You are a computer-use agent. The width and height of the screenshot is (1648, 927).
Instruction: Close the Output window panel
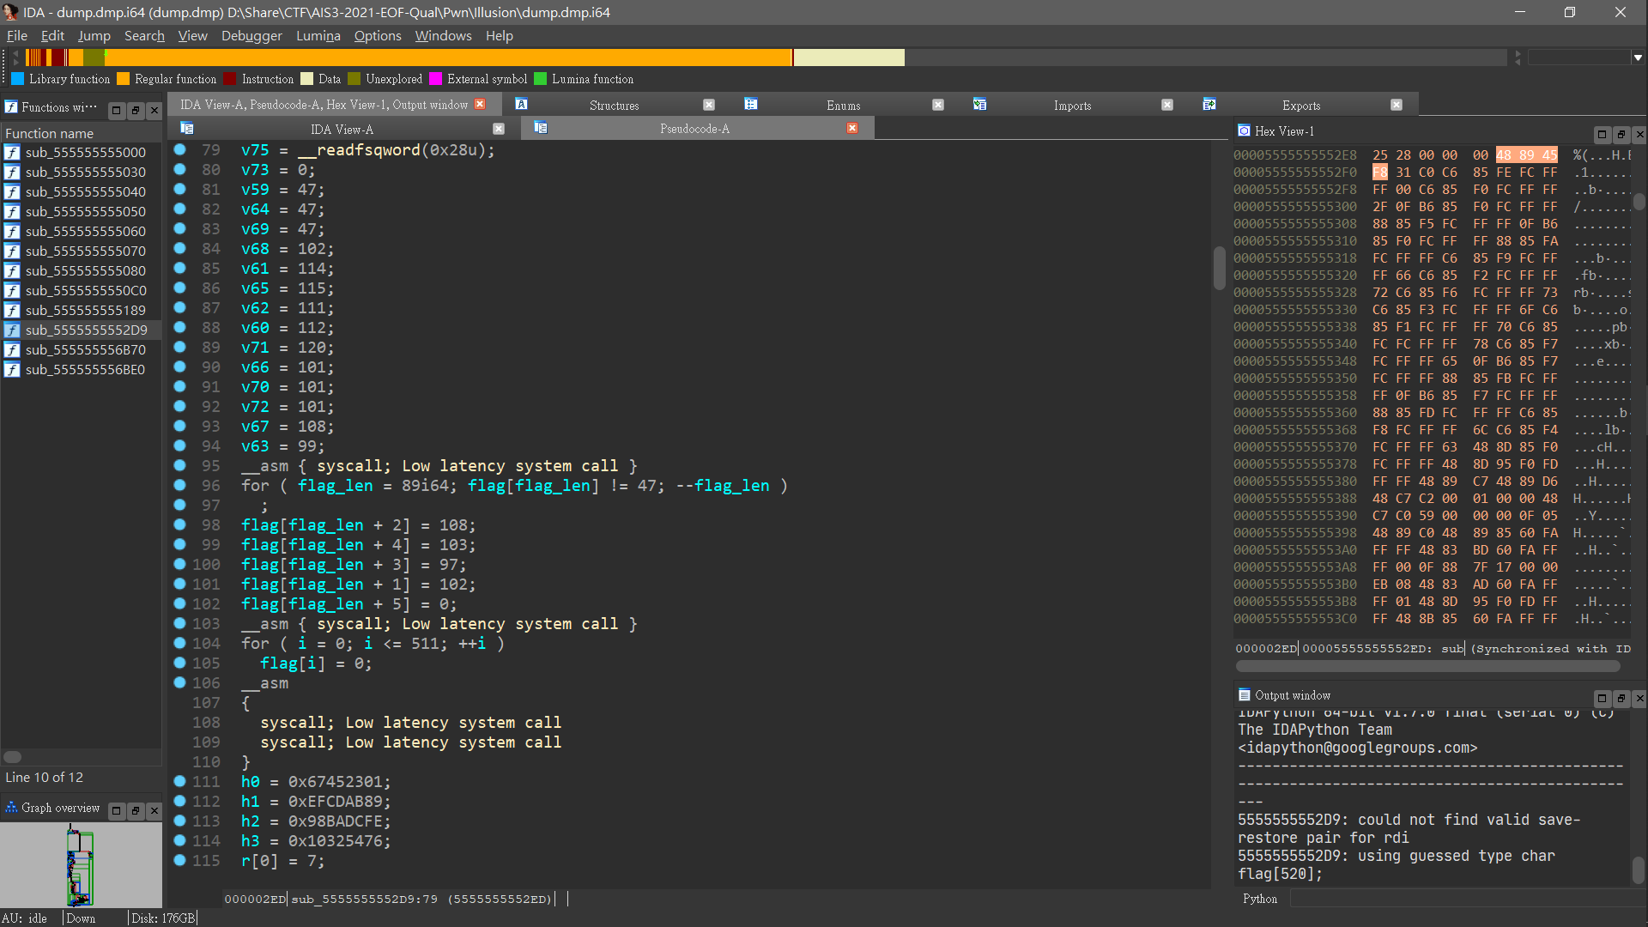pos(1639,698)
